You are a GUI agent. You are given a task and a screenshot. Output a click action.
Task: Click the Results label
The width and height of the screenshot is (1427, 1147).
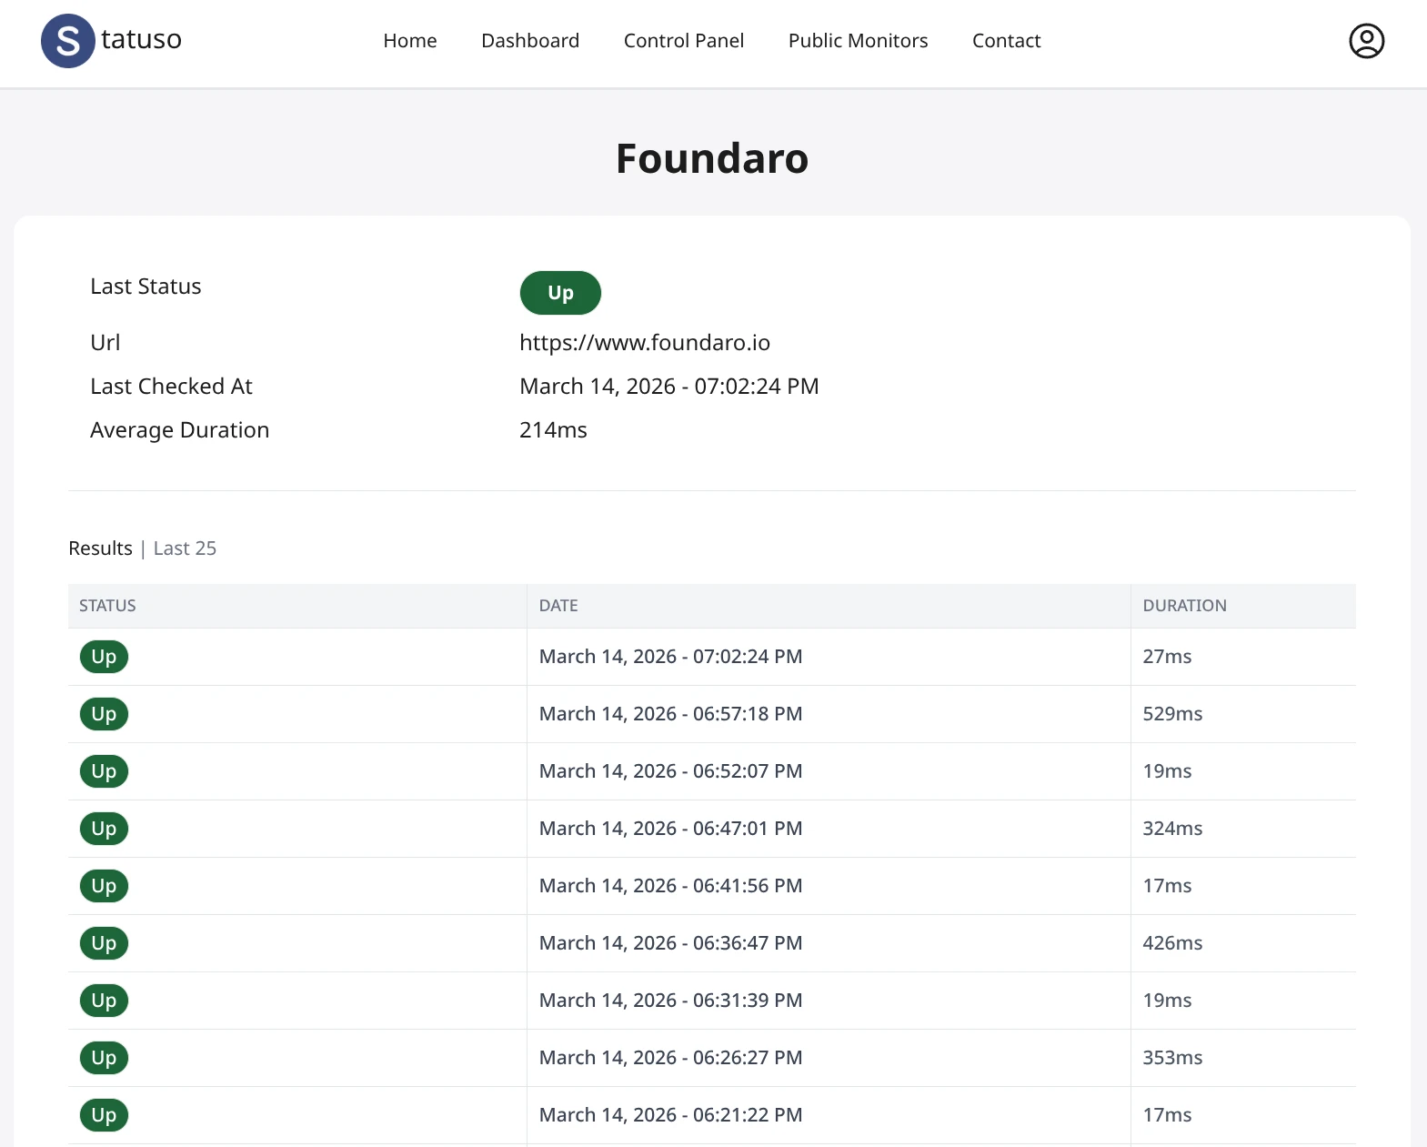[100, 548]
